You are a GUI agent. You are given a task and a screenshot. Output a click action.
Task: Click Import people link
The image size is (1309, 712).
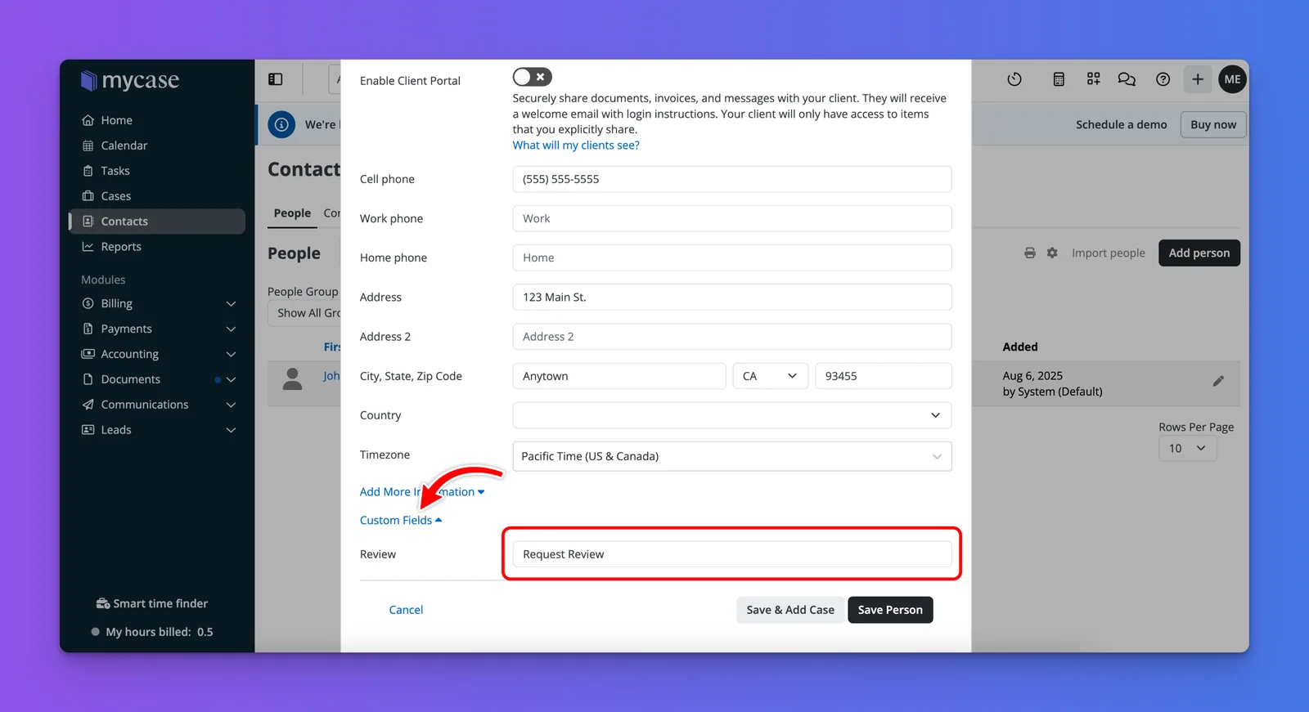pos(1109,253)
